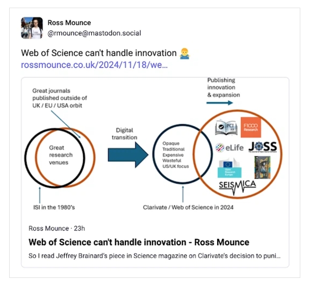
Task: Click the small Publishing innovation arrow
Action: (x=220, y=103)
